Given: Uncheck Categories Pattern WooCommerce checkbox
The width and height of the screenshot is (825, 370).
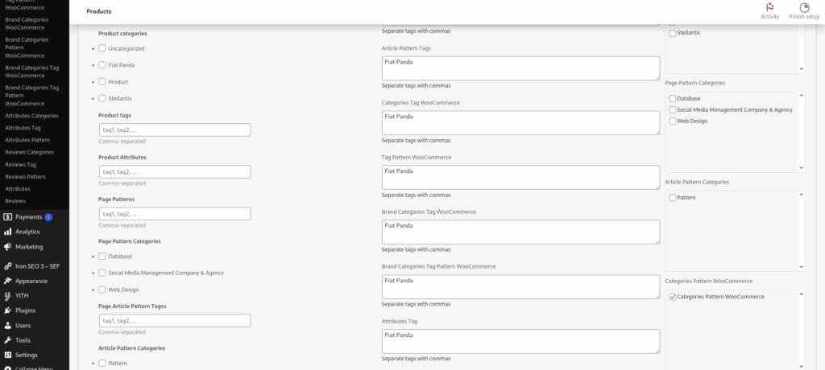Looking at the screenshot, I should [673, 297].
